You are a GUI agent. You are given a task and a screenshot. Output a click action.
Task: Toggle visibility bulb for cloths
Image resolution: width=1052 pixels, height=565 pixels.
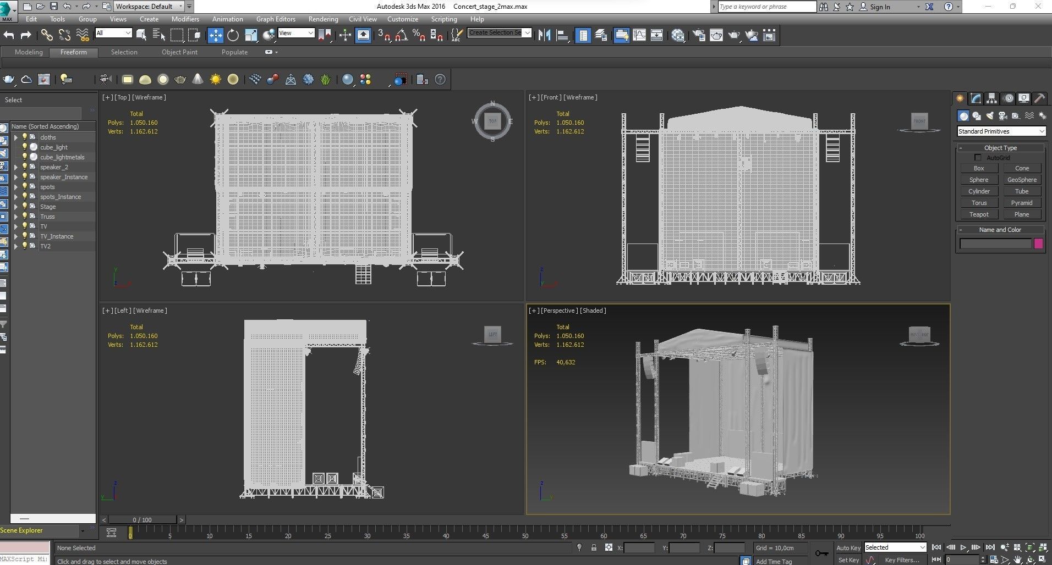coord(24,137)
